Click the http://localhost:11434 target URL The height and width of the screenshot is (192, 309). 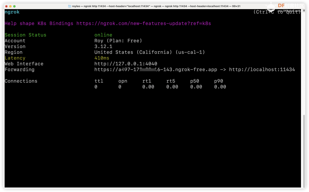point(262,70)
